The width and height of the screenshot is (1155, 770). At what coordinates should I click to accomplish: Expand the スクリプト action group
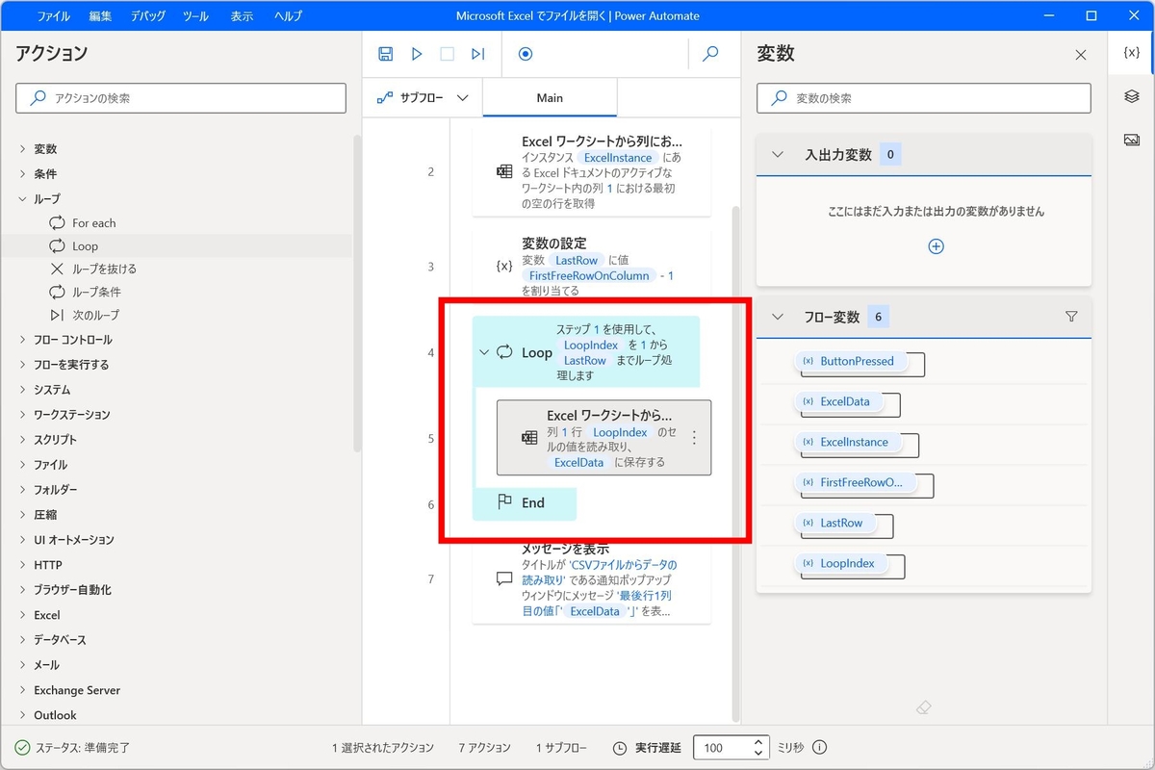[23, 440]
